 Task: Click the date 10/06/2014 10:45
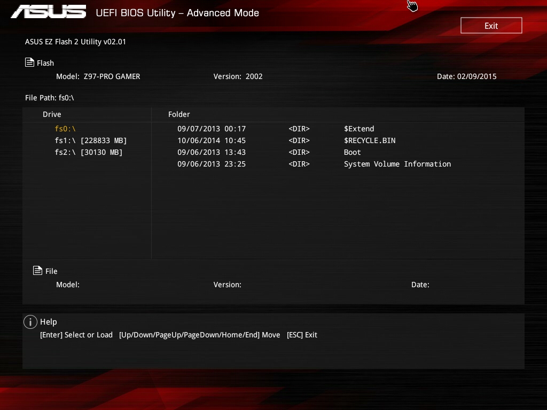pyautogui.click(x=212, y=140)
